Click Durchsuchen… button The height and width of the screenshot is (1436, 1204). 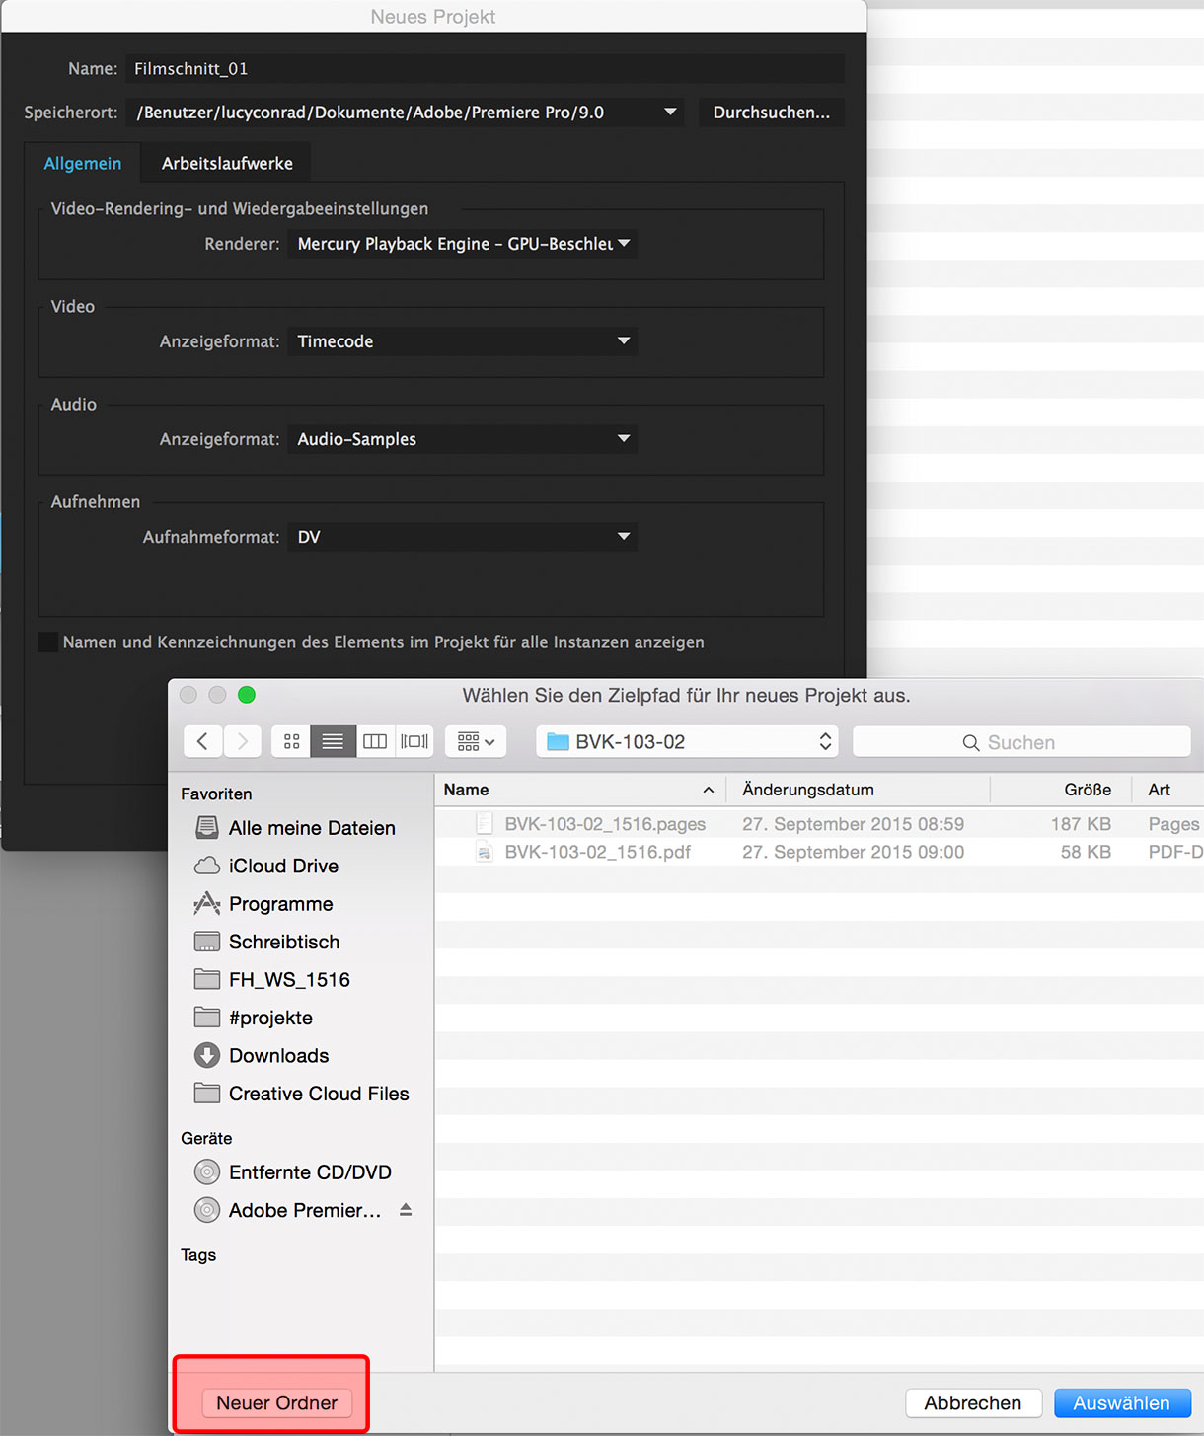click(772, 113)
